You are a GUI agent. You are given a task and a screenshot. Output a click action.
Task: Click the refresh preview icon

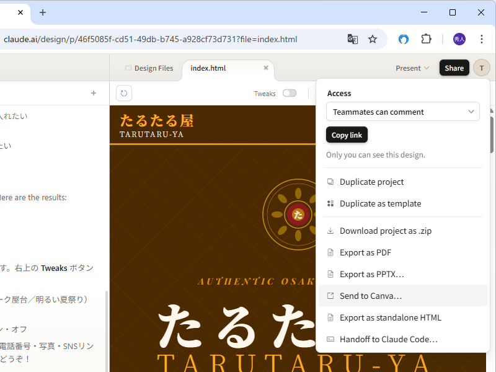pos(123,93)
